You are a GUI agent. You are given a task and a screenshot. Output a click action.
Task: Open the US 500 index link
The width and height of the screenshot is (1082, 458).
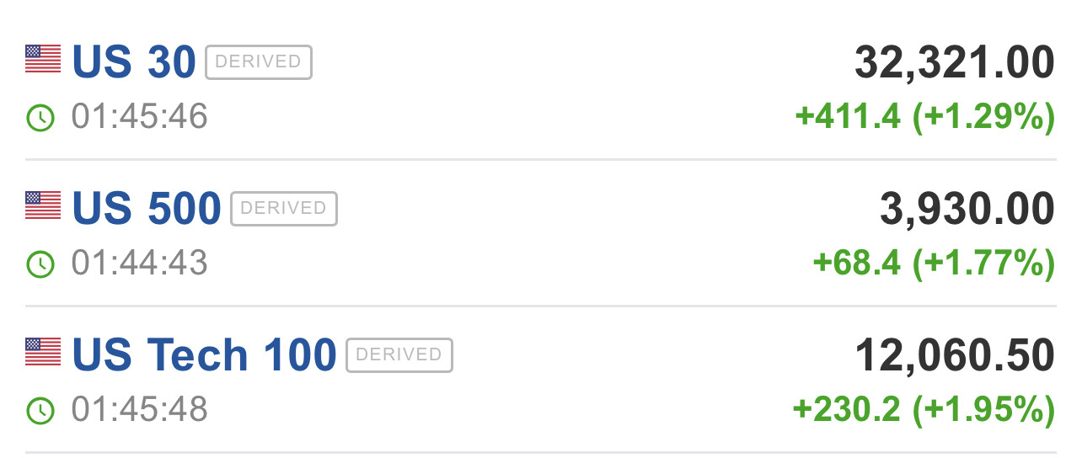click(x=147, y=209)
